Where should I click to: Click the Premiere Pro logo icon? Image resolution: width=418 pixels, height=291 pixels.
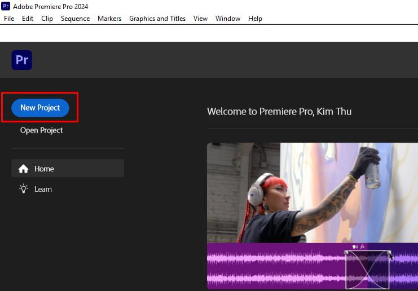(x=21, y=60)
